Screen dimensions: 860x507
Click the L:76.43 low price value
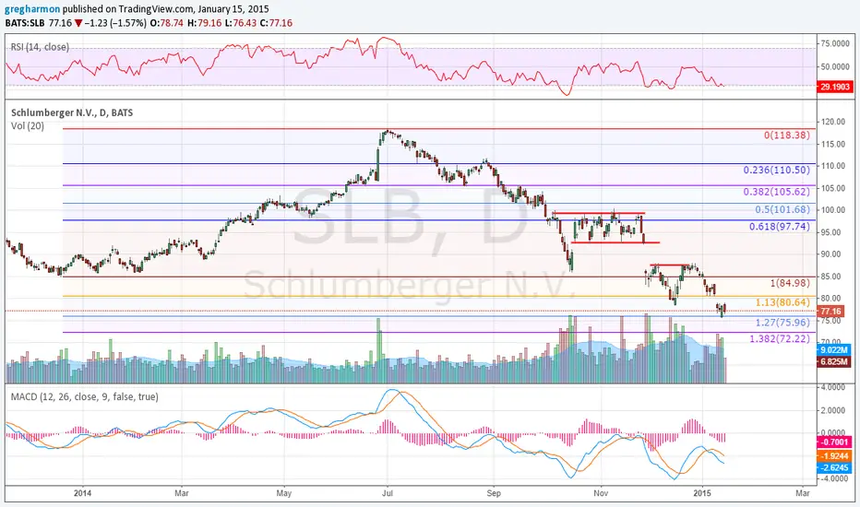240,23
